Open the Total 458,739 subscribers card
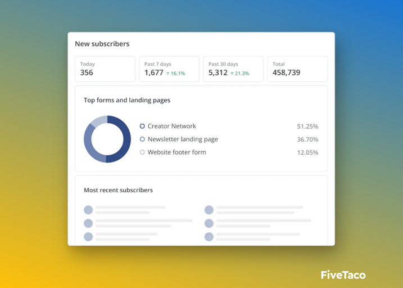The image size is (403, 288). [297, 69]
